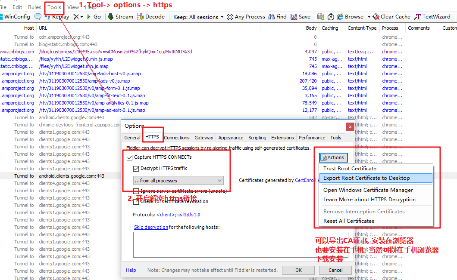Open TextWizard from the toolbar
457x280 pixels.
[x=432, y=17]
